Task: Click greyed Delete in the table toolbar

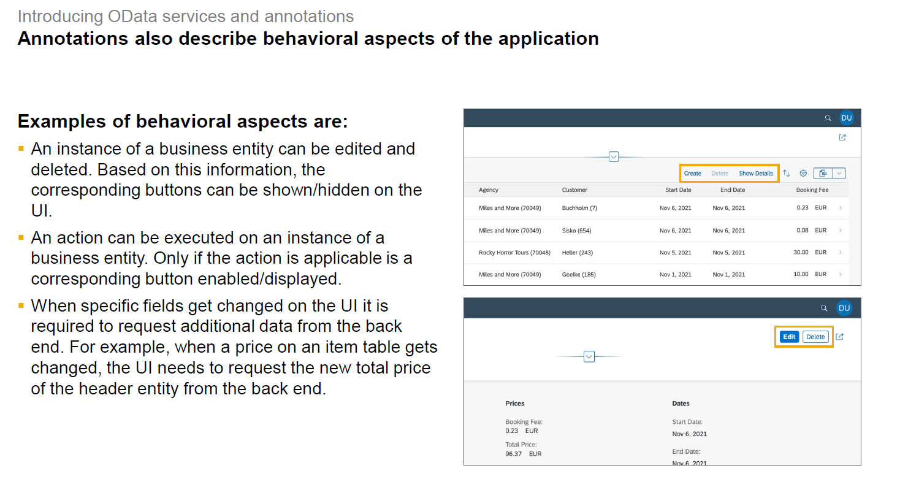Action: [x=720, y=174]
